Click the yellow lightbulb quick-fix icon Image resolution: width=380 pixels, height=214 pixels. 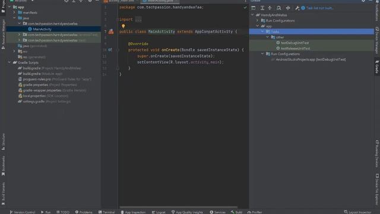[x=123, y=26]
